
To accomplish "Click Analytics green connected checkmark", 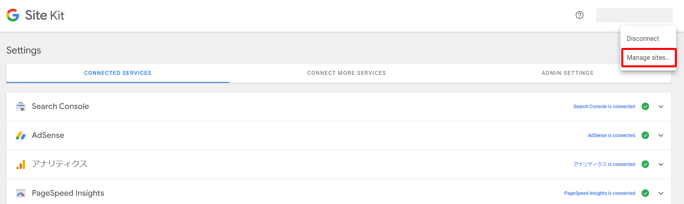I will pyautogui.click(x=645, y=164).
